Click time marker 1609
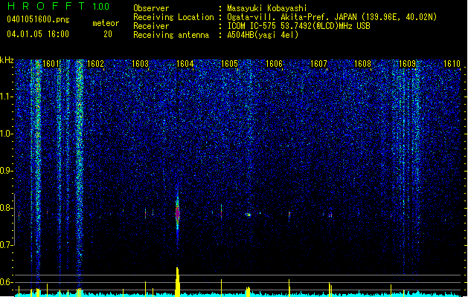This screenshot has width=468, height=297. pos(407,64)
